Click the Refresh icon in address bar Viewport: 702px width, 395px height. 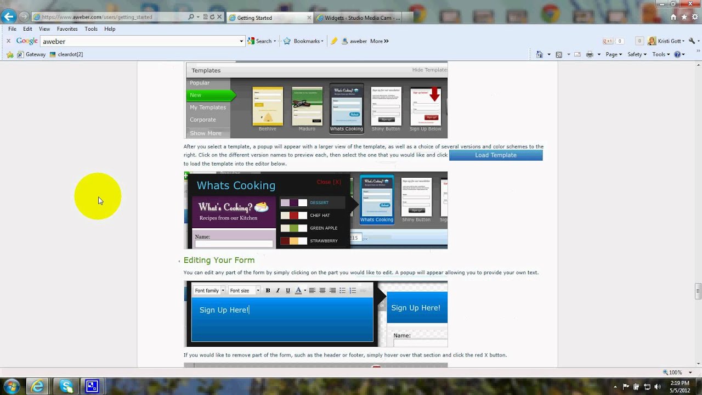pos(212,17)
